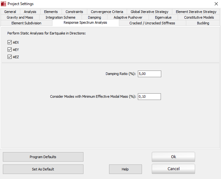Confirm settings with the Ok button
The width and height of the screenshot is (221, 179).
coord(173,157)
